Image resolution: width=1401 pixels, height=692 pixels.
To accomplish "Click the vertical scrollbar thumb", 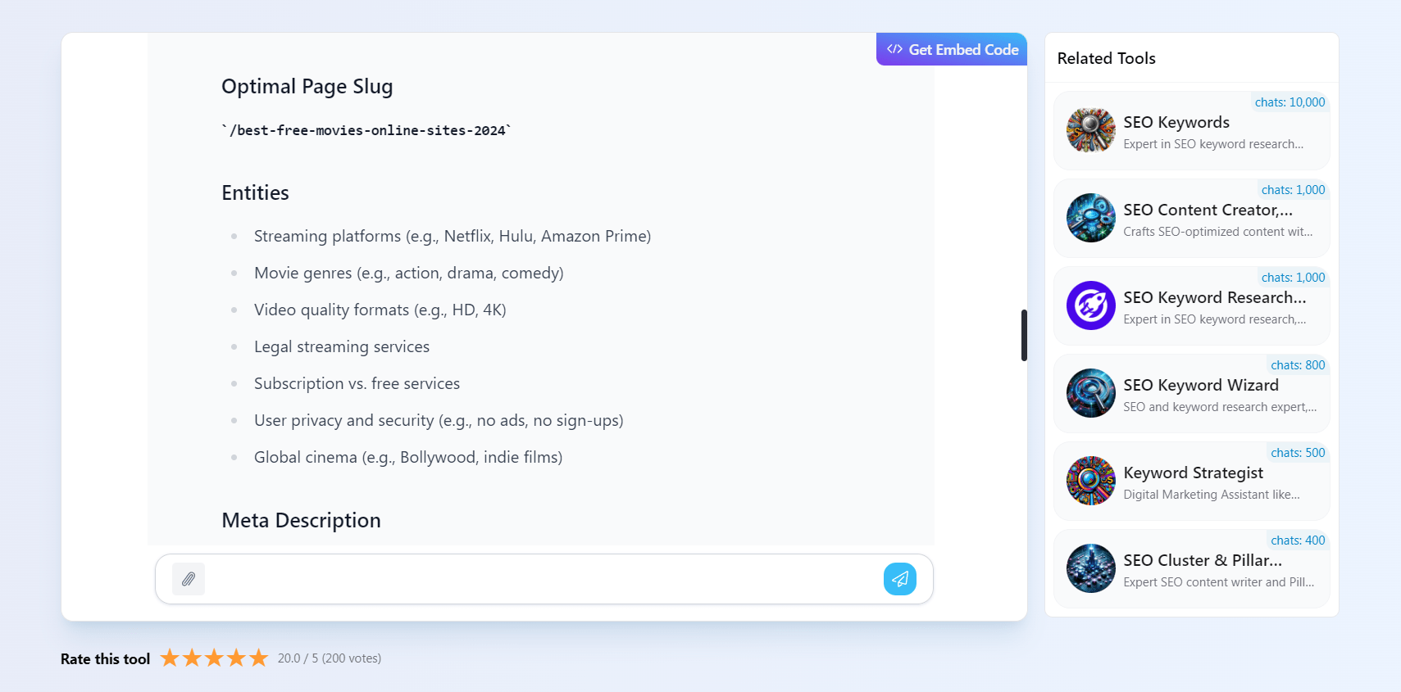I will click(1024, 334).
